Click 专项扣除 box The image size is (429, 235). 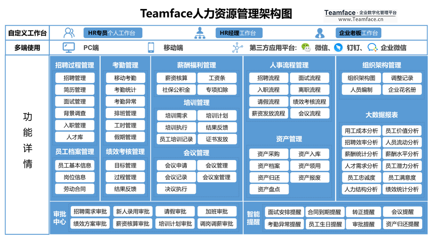click(x=217, y=90)
